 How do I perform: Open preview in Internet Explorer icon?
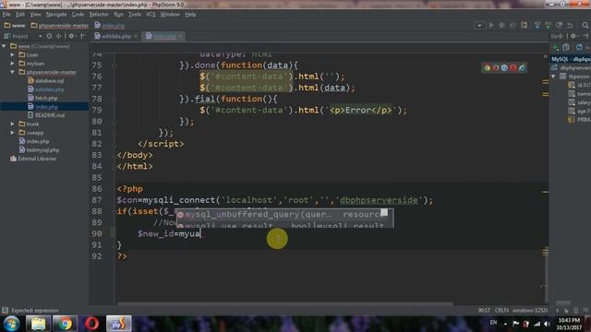point(522,68)
